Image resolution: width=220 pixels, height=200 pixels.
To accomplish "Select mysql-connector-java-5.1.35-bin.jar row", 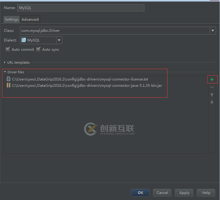I will [x=106, y=85].
